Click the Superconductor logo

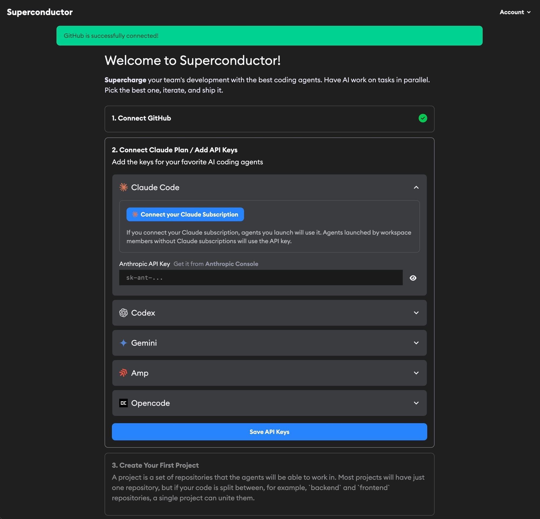coord(39,12)
